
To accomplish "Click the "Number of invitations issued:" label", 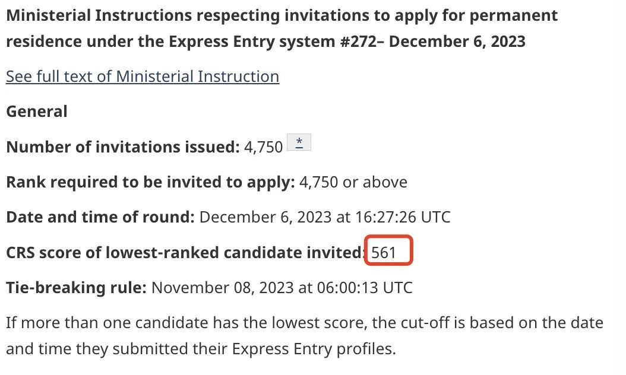I will pyautogui.click(x=122, y=147).
